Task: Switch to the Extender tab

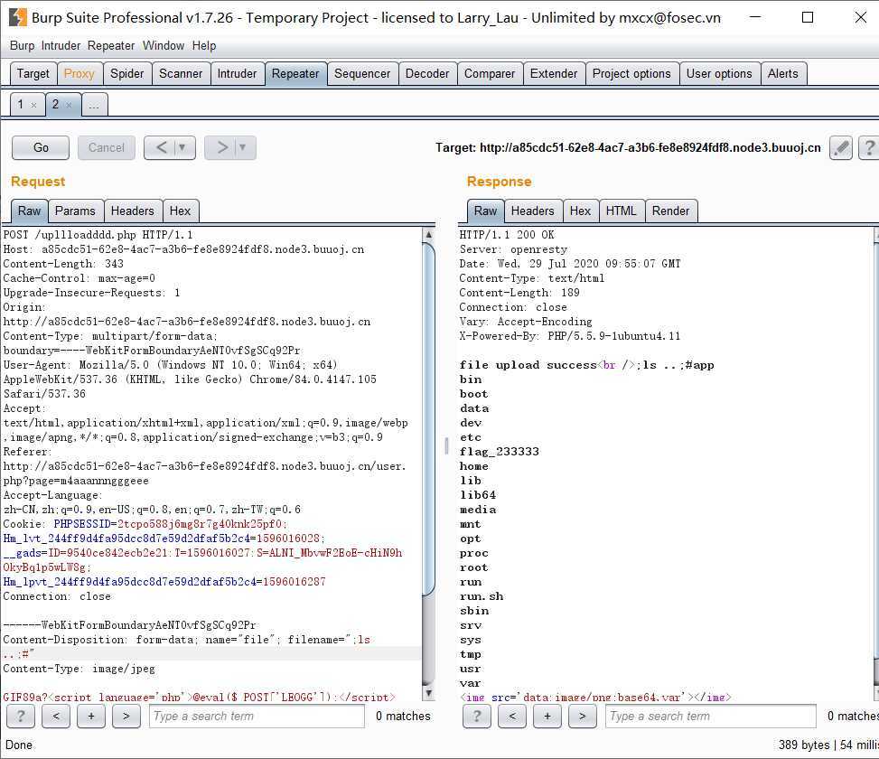Action: tap(554, 73)
